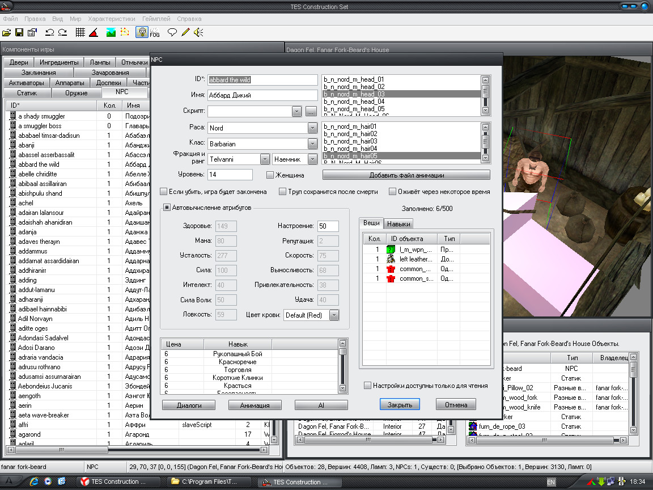Click the sound speaker toolbar icon
The height and width of the screenshot is (490, 653).
(x=198, y=32)
